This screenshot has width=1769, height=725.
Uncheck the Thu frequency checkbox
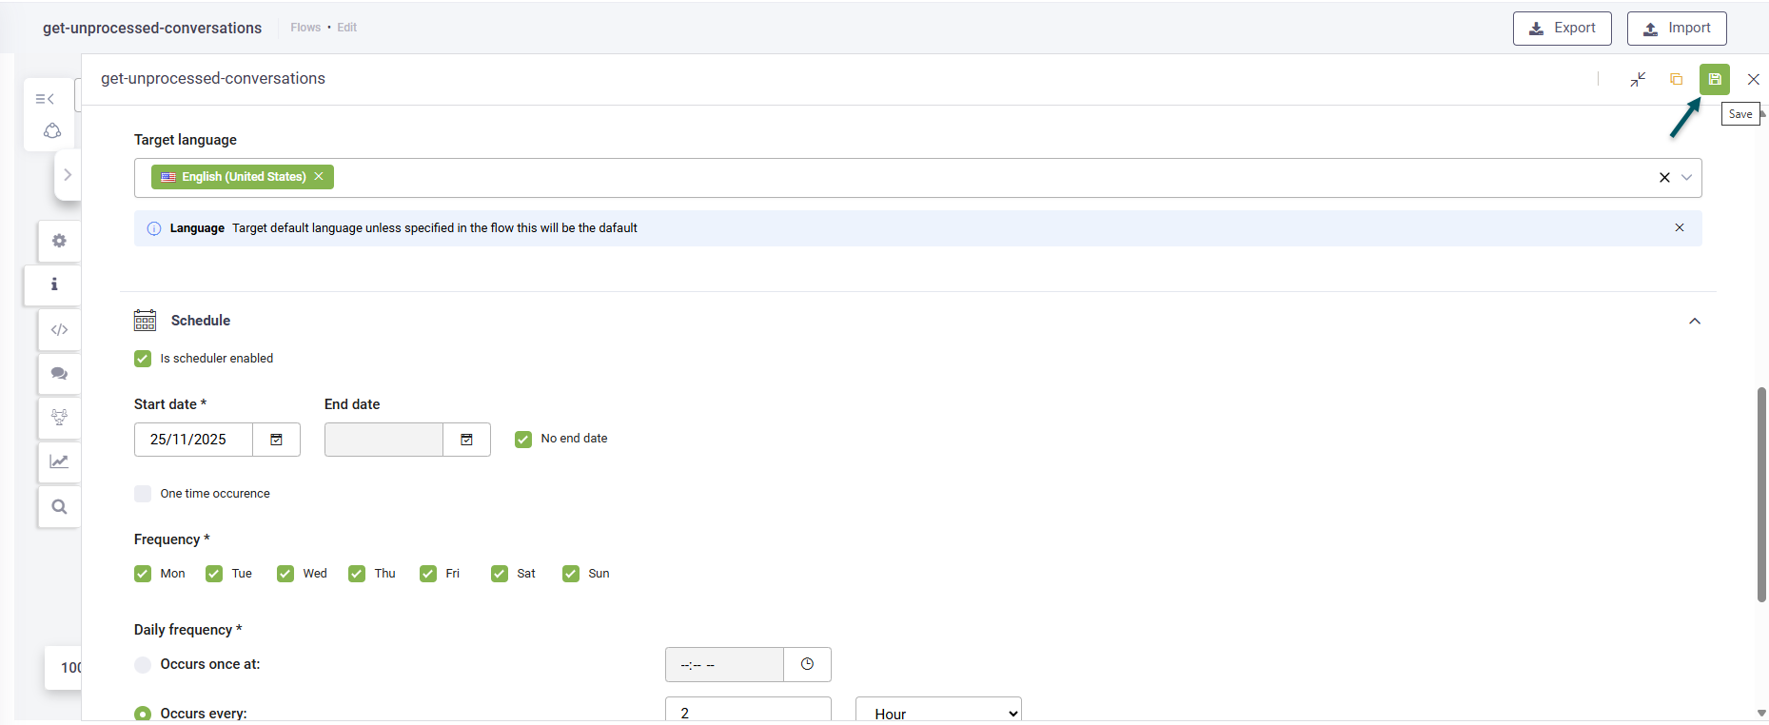click(x=357, y=574)
